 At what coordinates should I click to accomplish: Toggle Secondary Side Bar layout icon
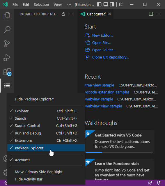click(x=112, y=4)
